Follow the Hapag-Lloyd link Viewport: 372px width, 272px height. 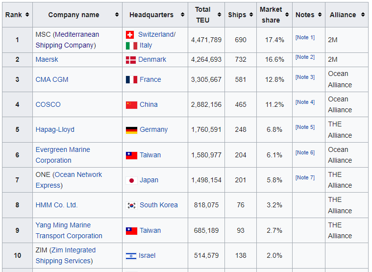55,129
